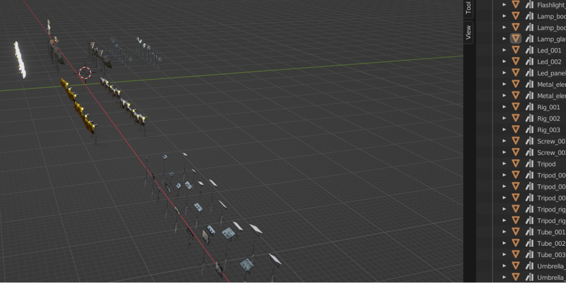
Task: Click the white child-data icon beside Rig_003
Action: point(529,130)
